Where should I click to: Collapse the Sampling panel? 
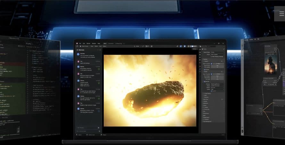206,59
